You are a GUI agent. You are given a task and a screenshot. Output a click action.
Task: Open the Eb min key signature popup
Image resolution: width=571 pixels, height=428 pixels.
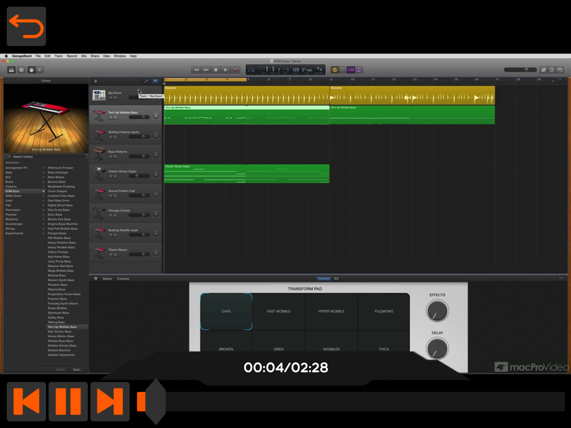click(x=307, y=70)
